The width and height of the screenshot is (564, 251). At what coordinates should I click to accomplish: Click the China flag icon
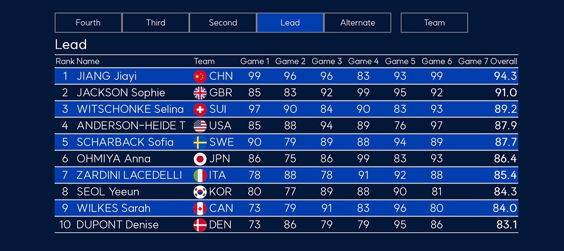coord(200,76)
